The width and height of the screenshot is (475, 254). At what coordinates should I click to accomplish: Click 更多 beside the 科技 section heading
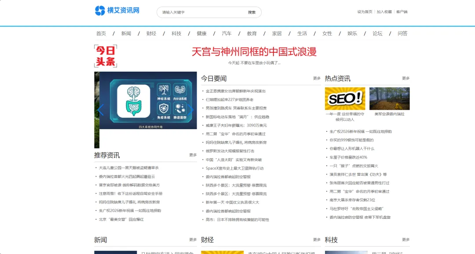click(406, 240)
